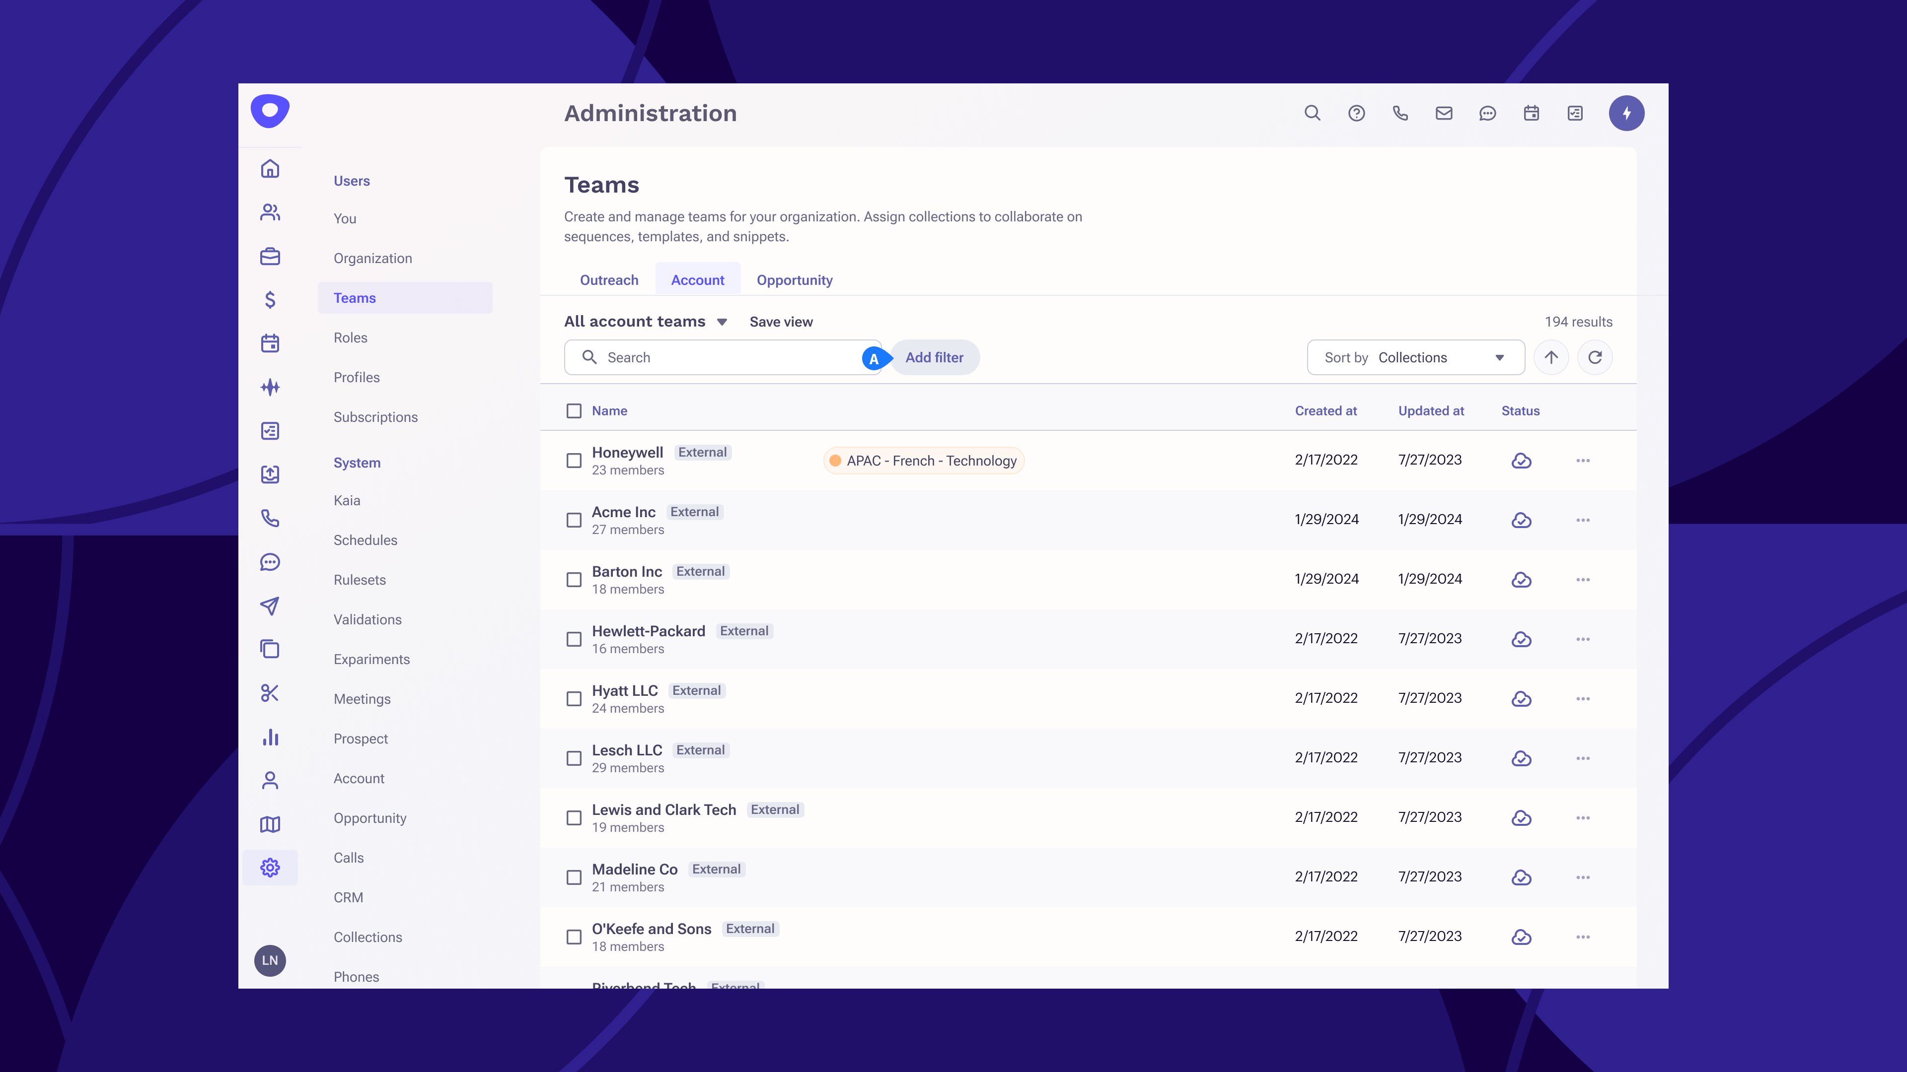Viewport: 1907px width, 1072px height.
Task: Open Profiles in the Users menu
Action: coord(356,377)
